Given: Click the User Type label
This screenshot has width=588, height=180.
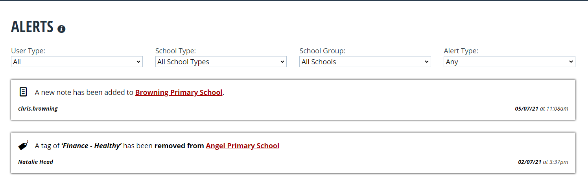Looking at the screenshot, I should tap(28, 51).
